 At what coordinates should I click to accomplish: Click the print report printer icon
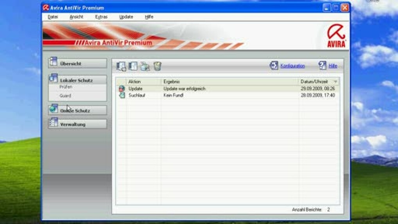point(145,66)
